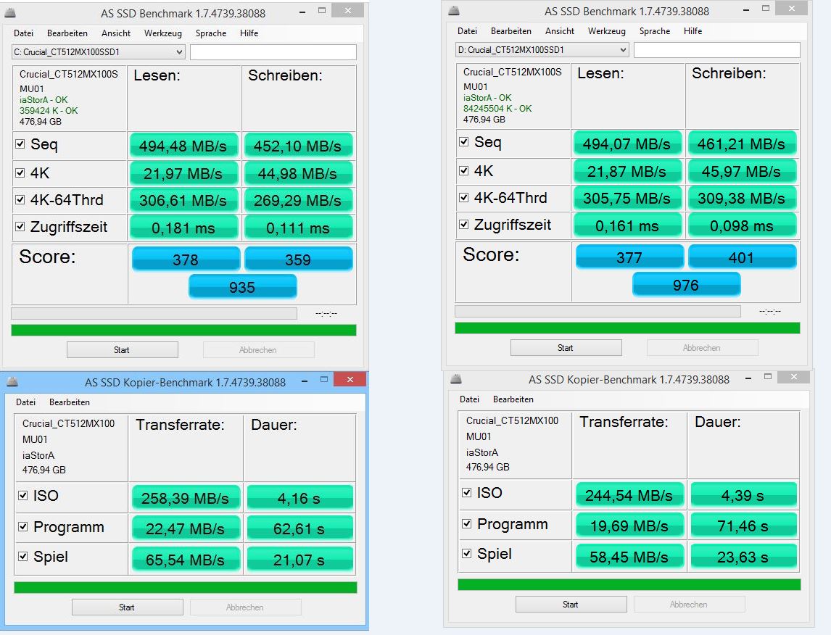Open Hilfe menu in C: drive window
The width and height of the screenshot is (831, 635).
(249, 33)
